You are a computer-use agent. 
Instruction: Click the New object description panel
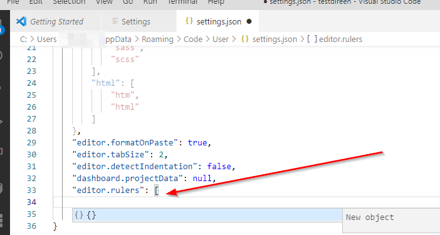tap(391, 221)
